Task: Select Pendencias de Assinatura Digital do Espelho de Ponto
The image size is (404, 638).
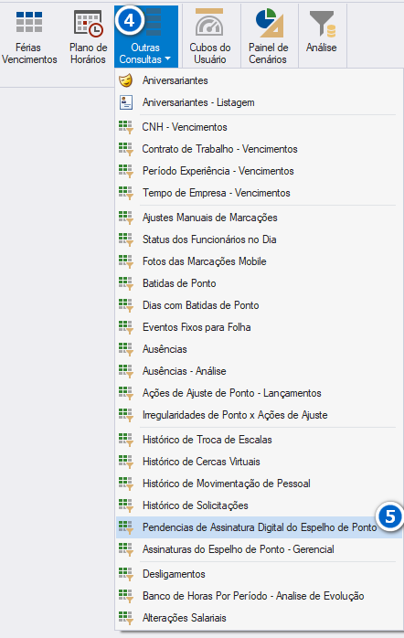Action: pyautogui.click(x=259, y=527)
